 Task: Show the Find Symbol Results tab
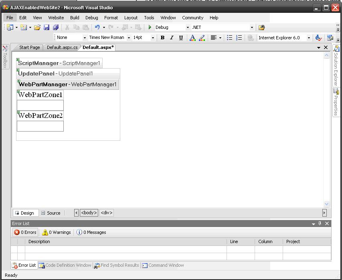pos(117,265)
